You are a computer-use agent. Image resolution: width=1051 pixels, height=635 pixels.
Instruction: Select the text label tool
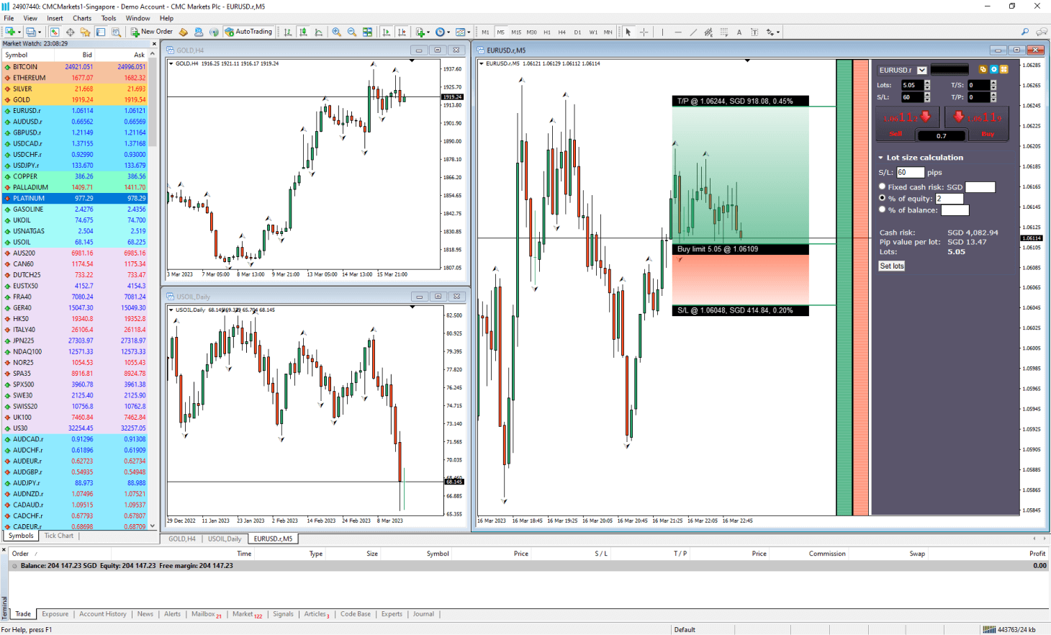tap(755, 32)
